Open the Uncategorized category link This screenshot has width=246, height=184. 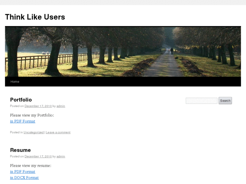tap(33, 132)
